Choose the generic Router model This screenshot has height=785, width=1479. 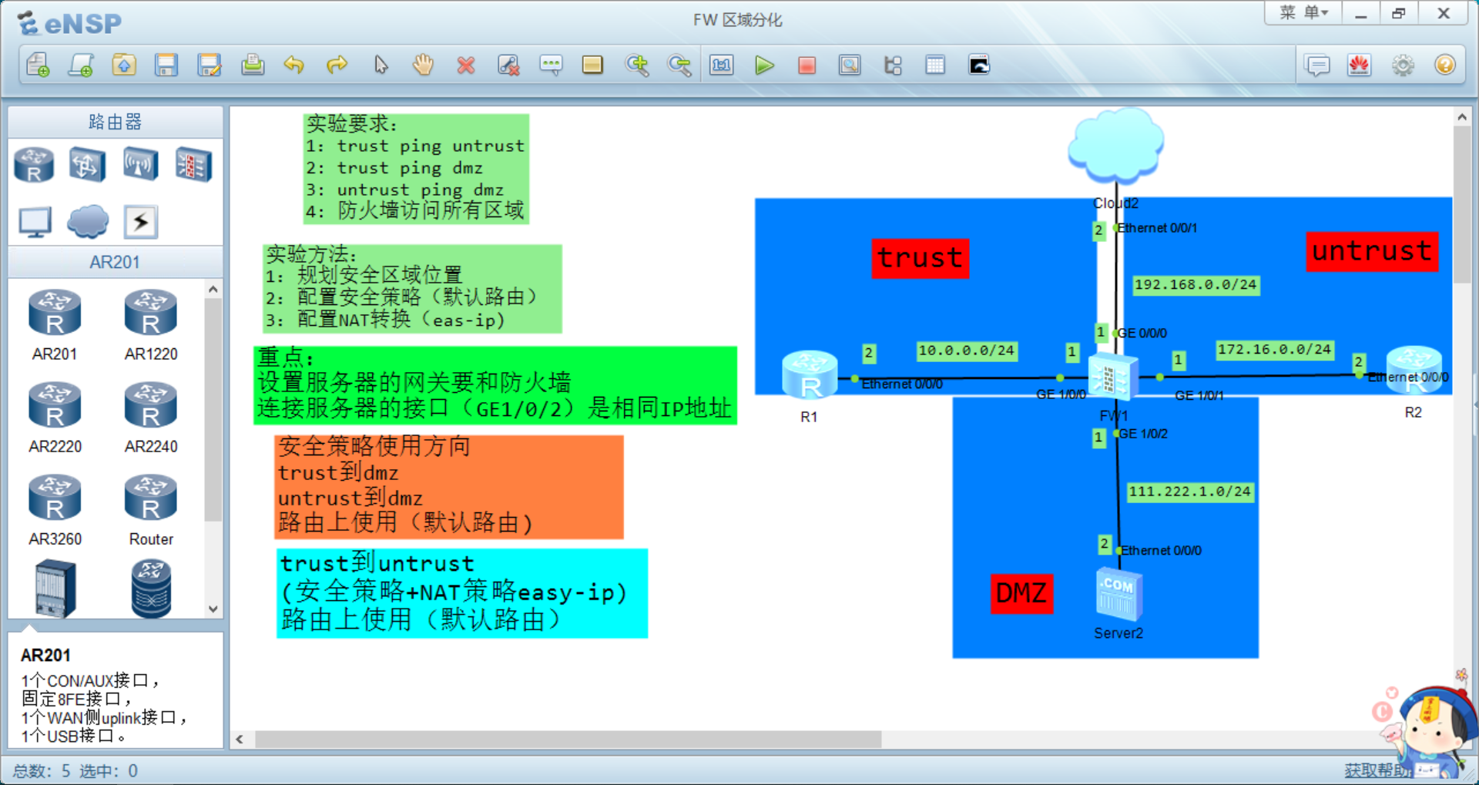[x=151, y=509]
